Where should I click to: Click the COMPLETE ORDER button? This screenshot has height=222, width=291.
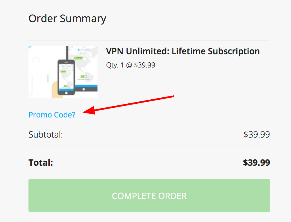point(149,196)
